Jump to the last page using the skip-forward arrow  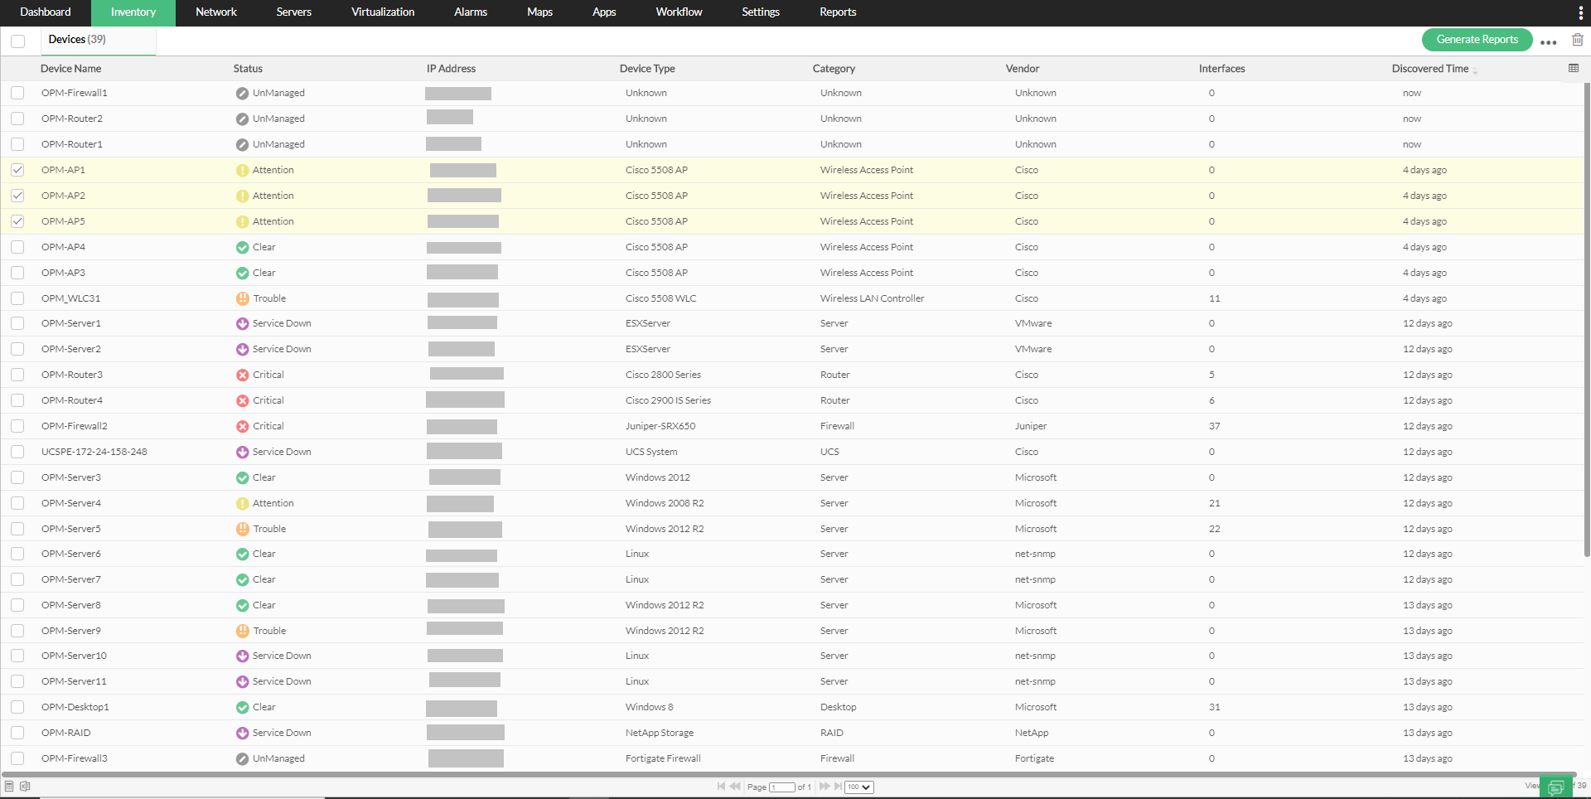pyautogui.click(x=836, y=787)
